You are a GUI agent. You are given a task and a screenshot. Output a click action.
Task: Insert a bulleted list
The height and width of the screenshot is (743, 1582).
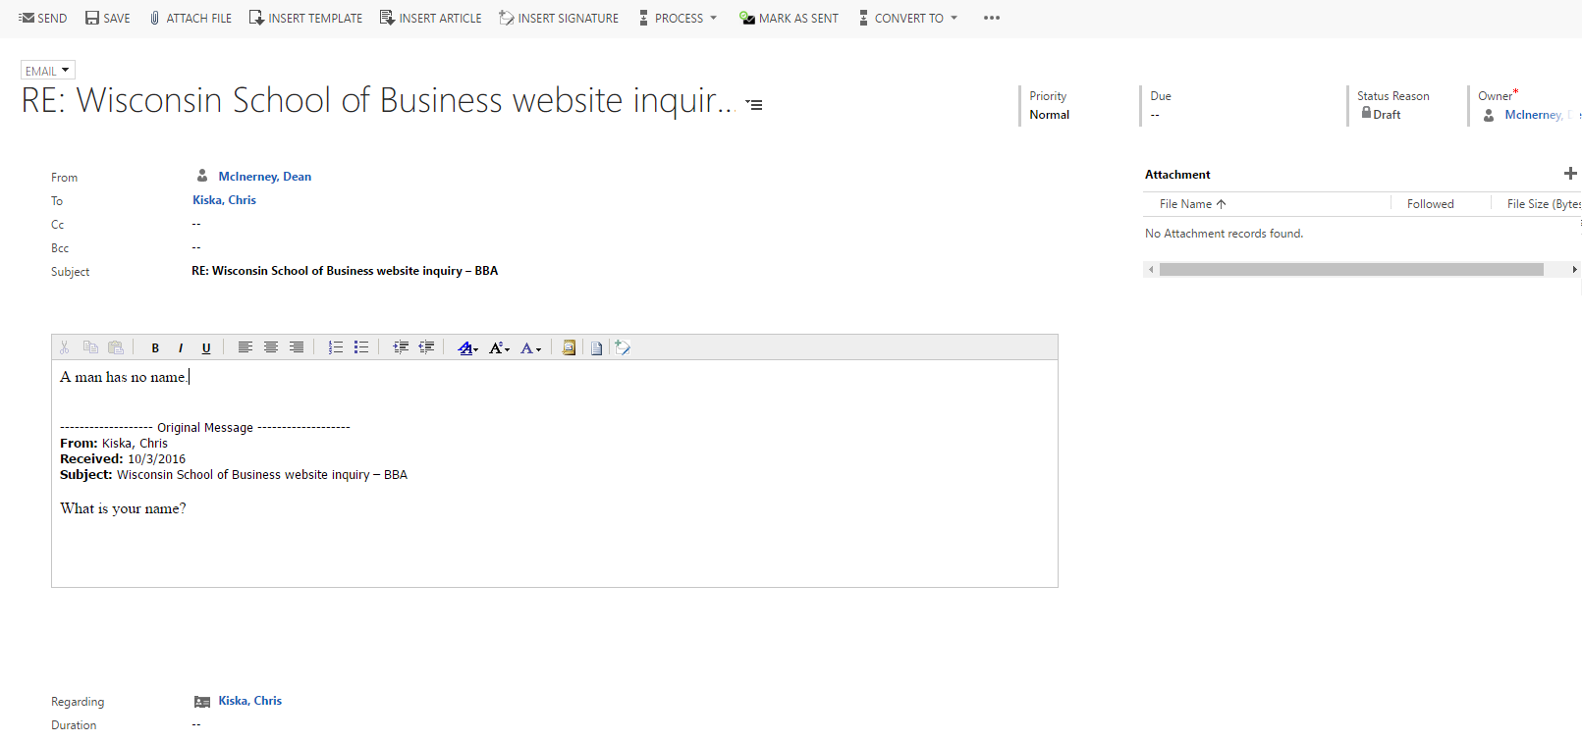pos(361,347)
